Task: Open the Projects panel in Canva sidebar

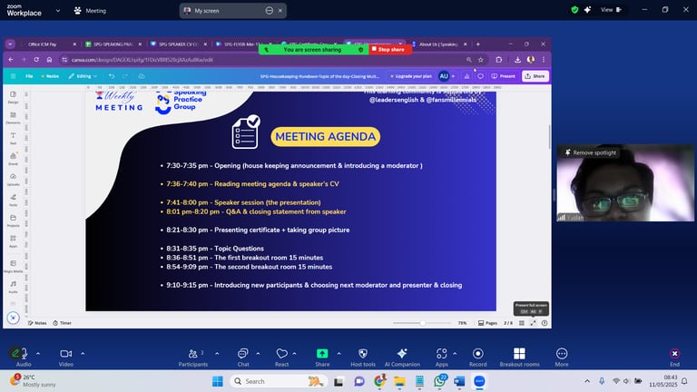Action: coord(13,220)
